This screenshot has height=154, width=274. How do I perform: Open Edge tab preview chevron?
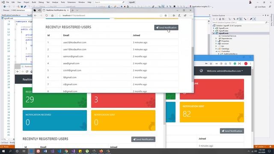coord(77,10)
